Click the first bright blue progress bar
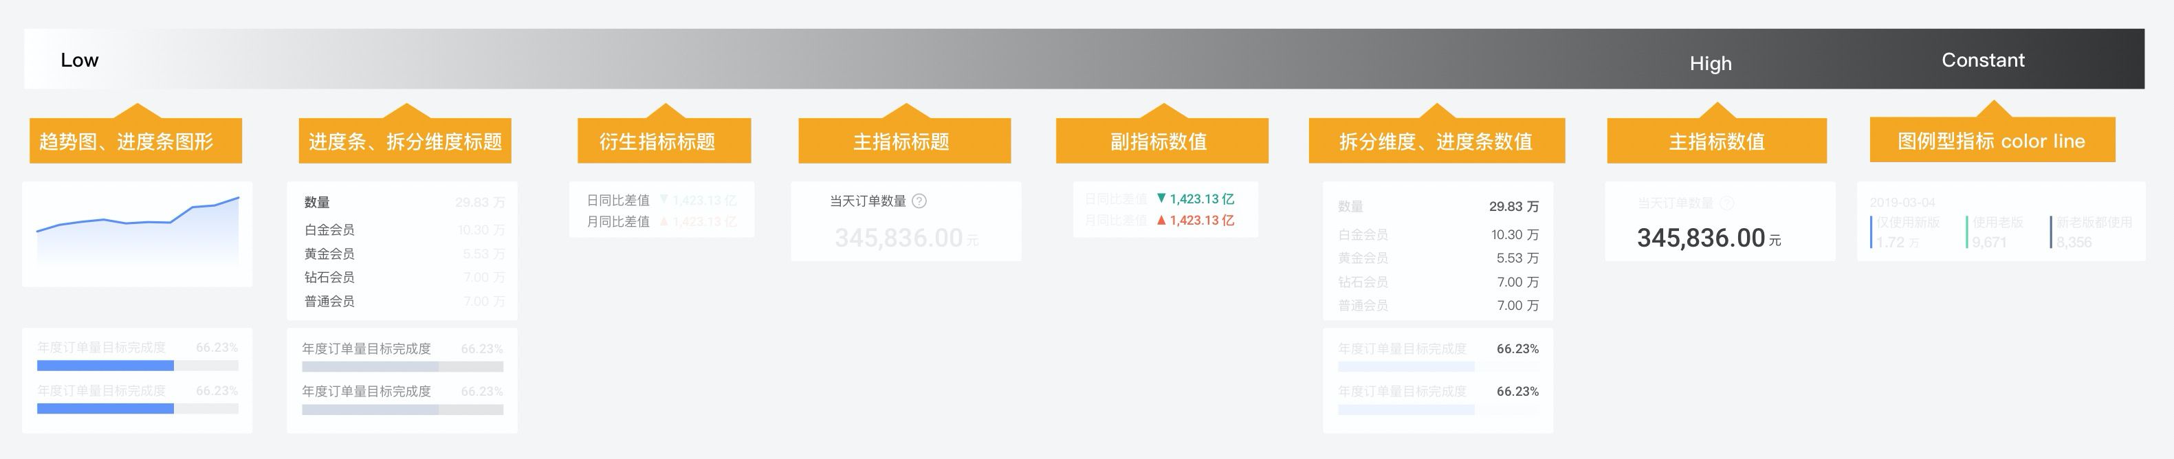This screenshot has height=459, width=2174. pyautogui.click(x=105, y=366)
